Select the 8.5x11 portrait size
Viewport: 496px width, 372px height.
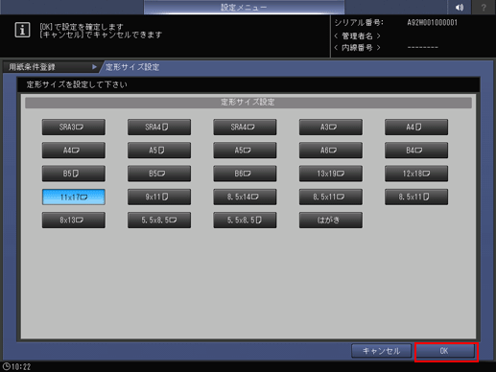[x=416, y=197]
